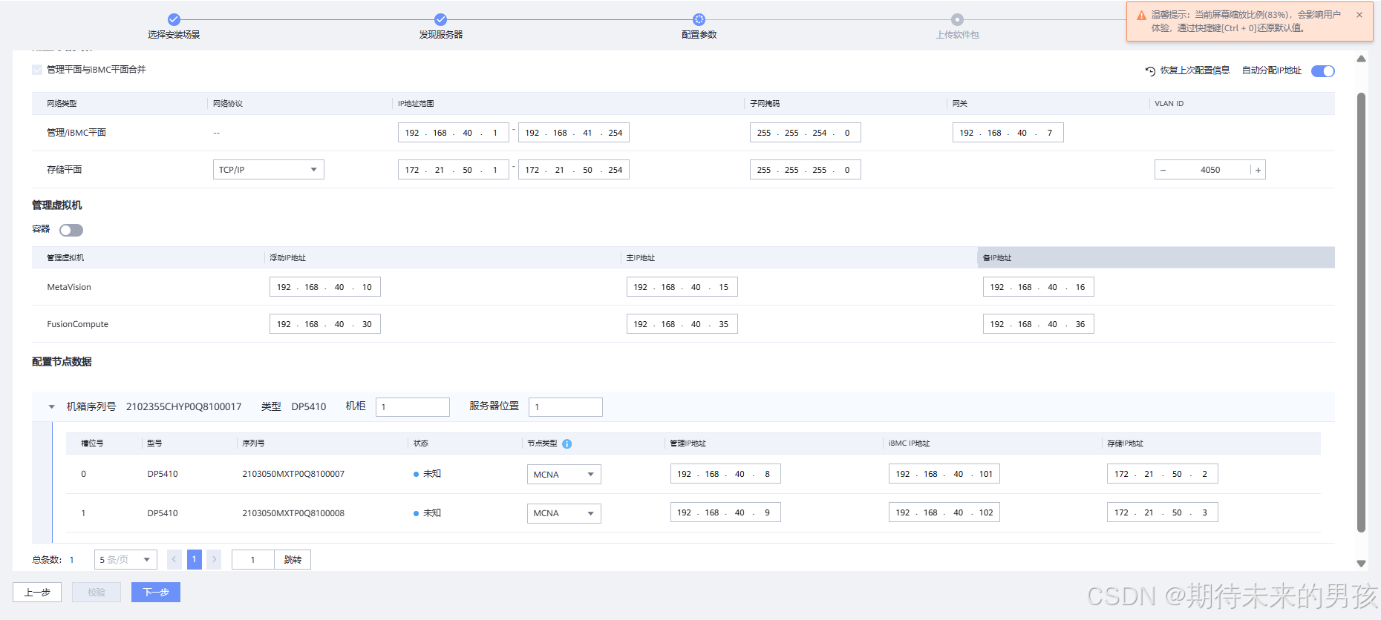
Task: Click the 下一步 button
Action: [156, 593]
